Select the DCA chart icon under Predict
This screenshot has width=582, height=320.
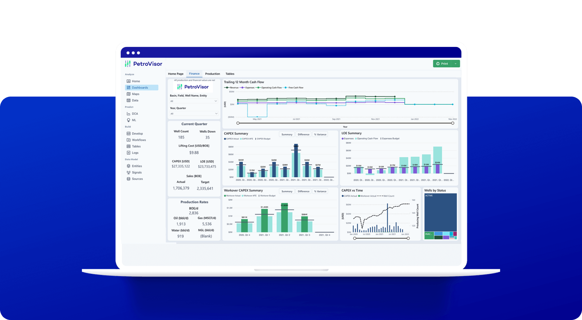[x=128, y=114]
